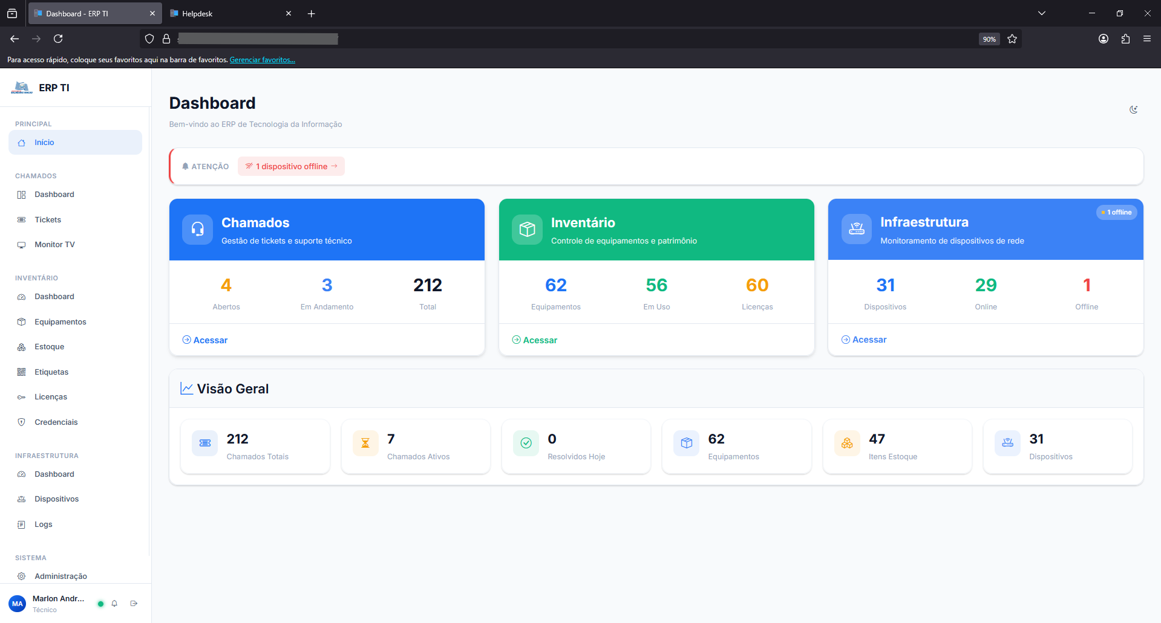Click the Chamados headset icon

point(197,230)
